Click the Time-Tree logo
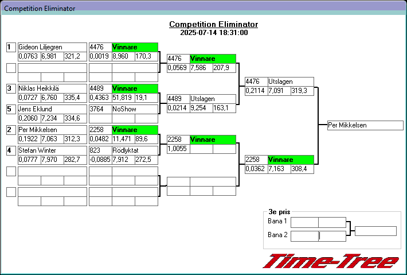The height and width of the screenshot is (275, 407). tap(331, 261)
